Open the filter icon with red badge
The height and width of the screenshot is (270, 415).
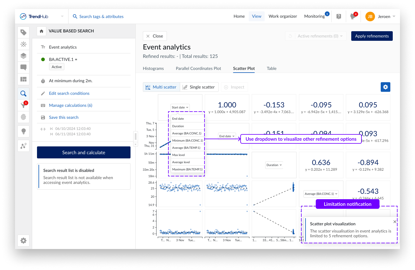pyautogui.click(x=23, y=105)
